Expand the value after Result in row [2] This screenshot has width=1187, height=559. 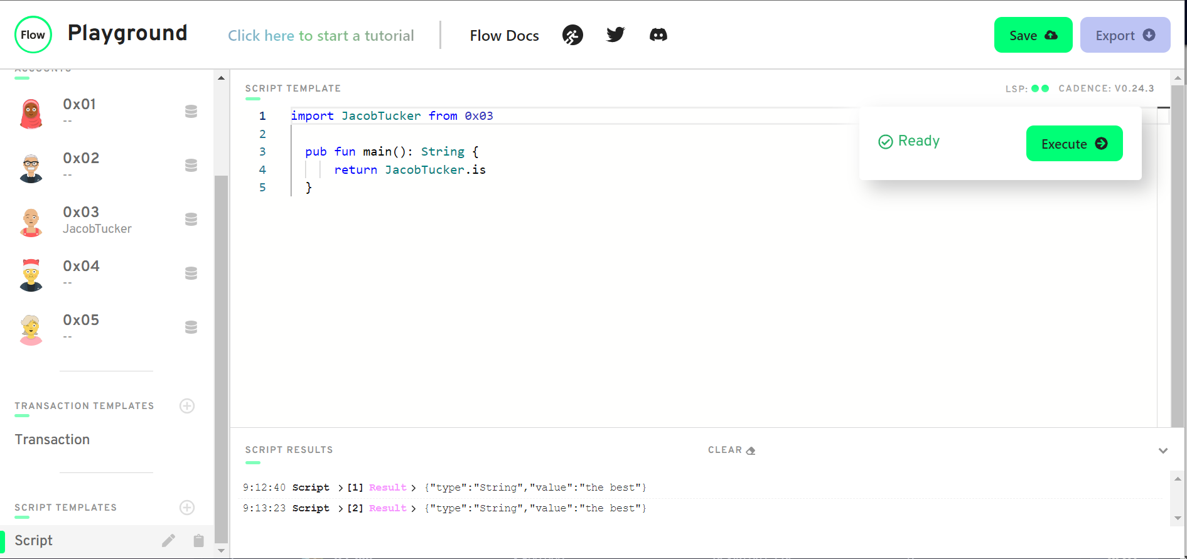[413, 508]
